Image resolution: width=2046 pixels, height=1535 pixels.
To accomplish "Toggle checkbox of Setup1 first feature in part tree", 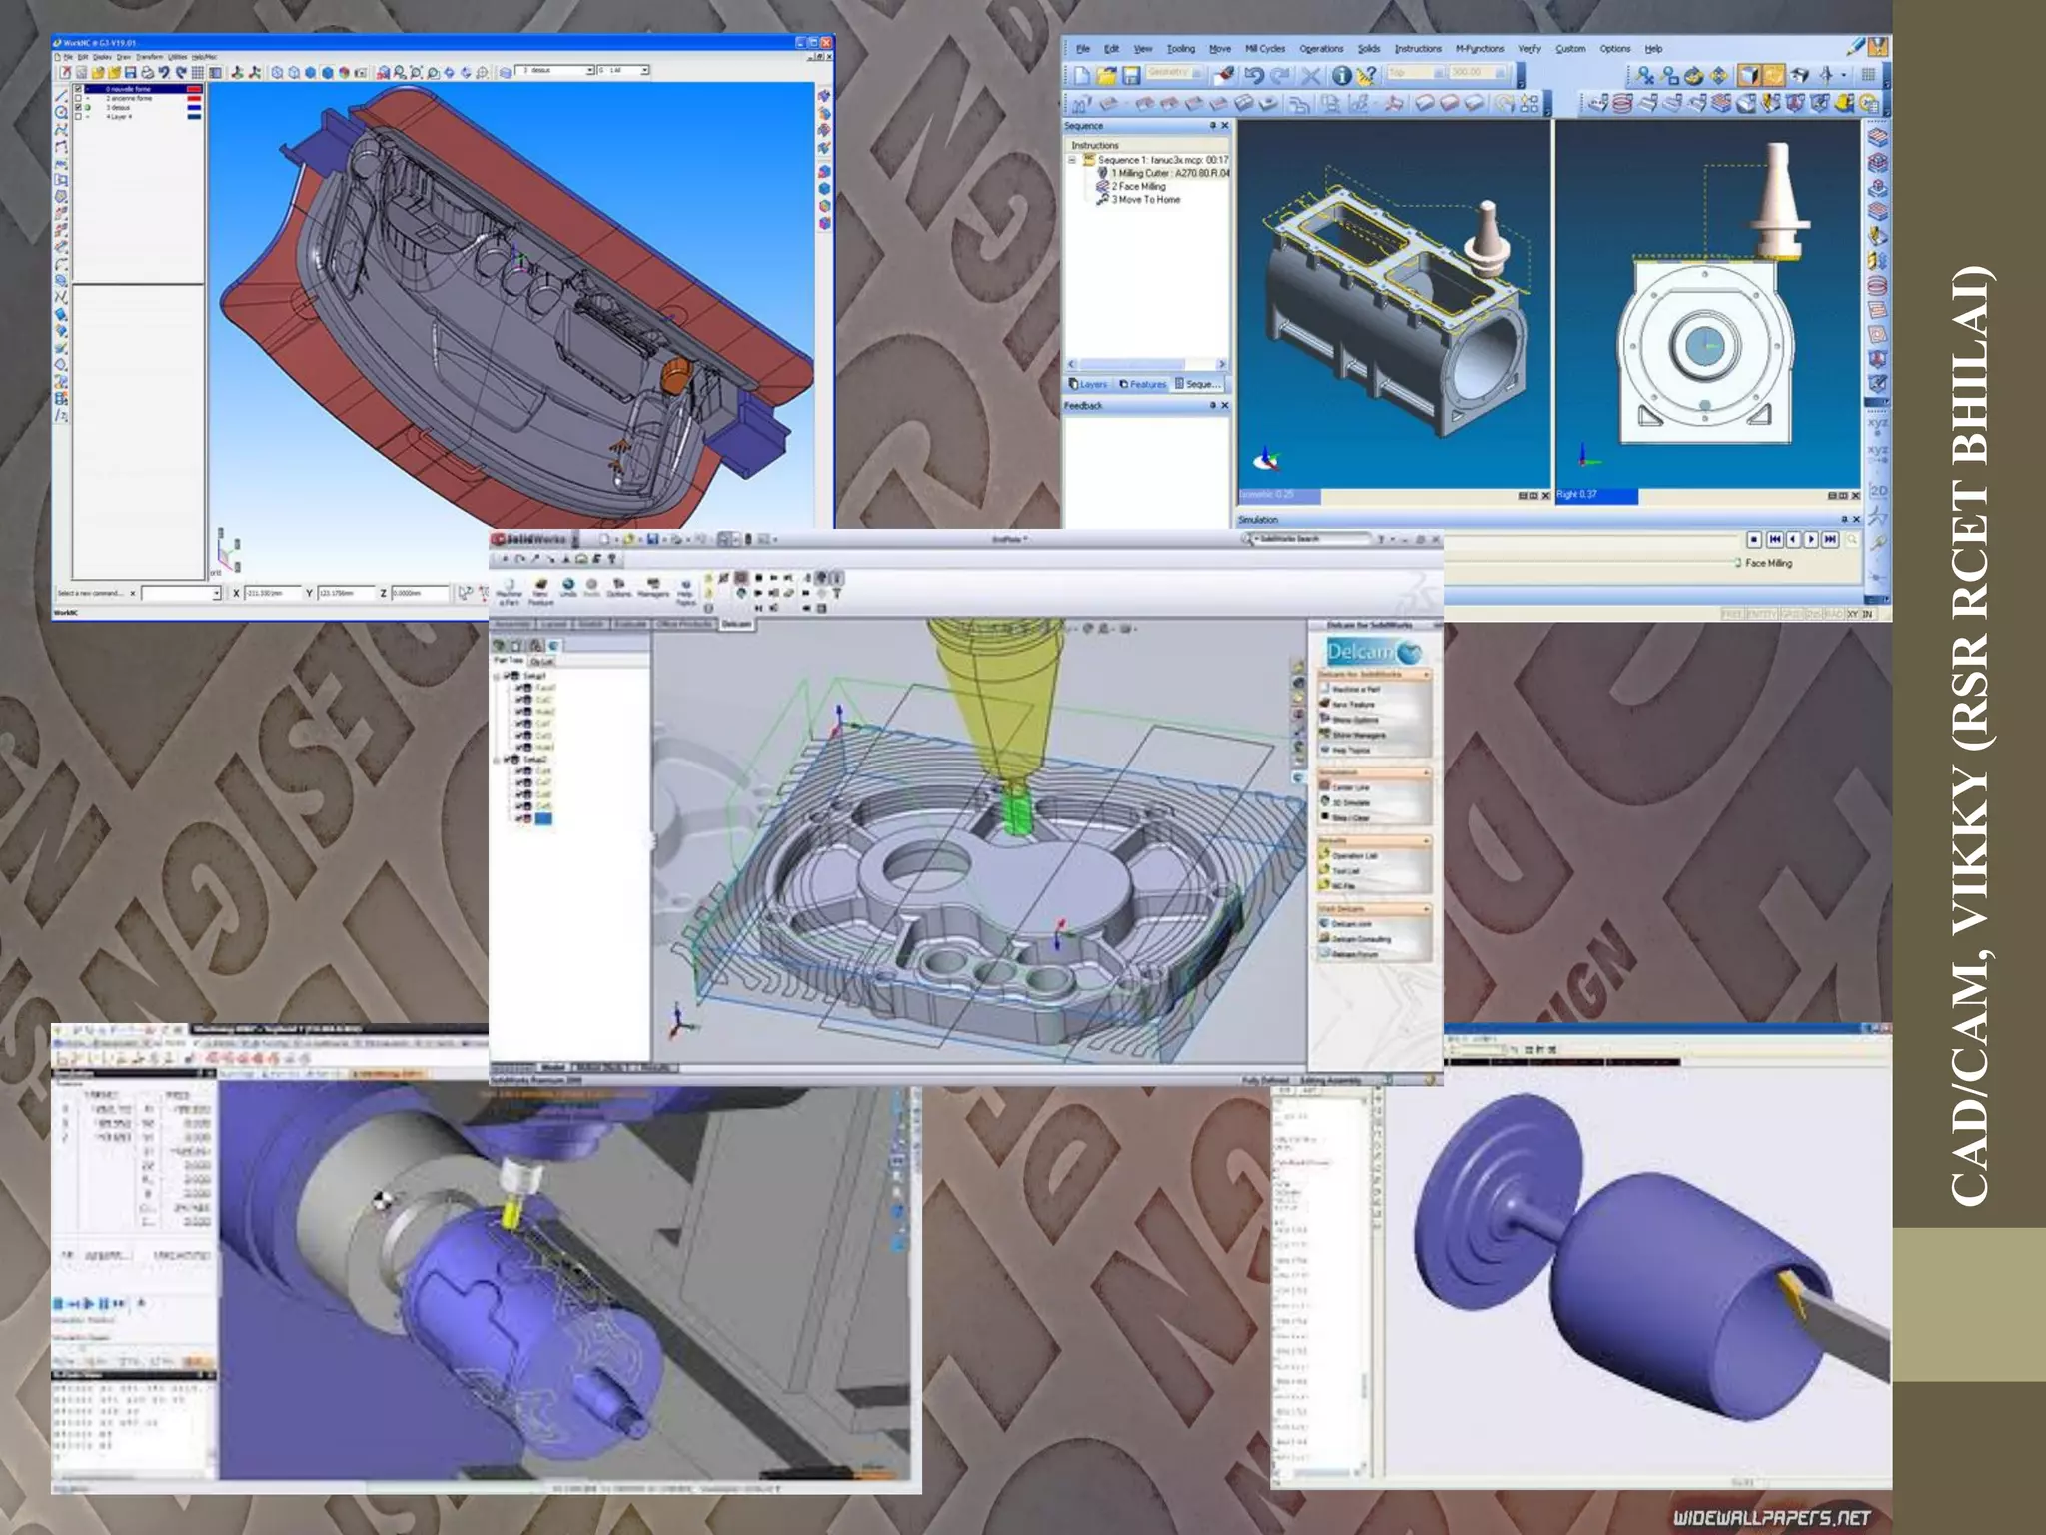I will 518,688.
